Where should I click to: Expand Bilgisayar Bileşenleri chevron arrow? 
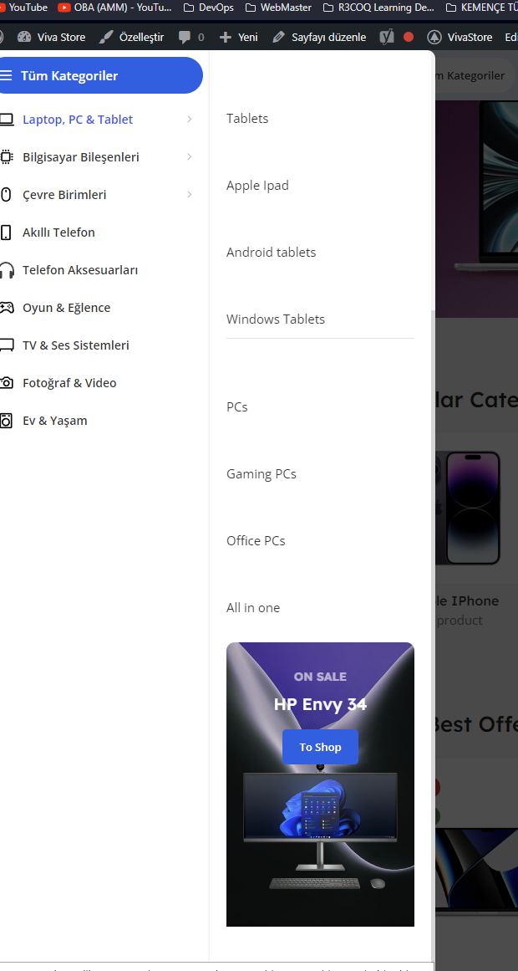190,157
